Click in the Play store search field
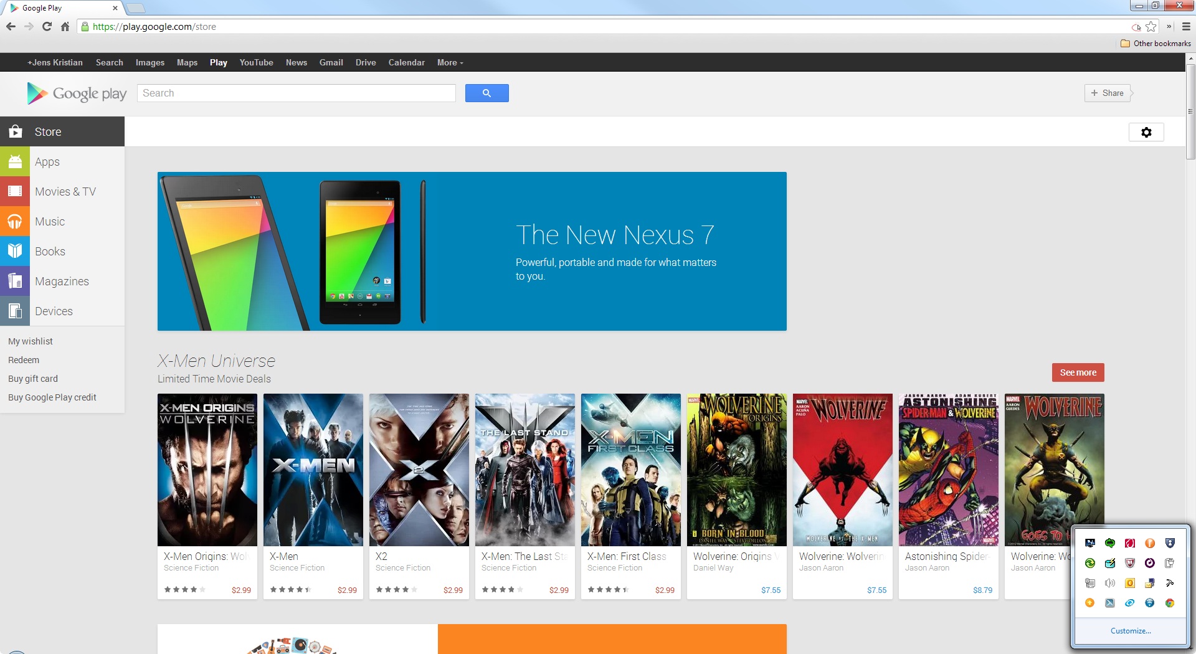The width and height of the screenshot is (1196, 654). click(x=297, y=93)
